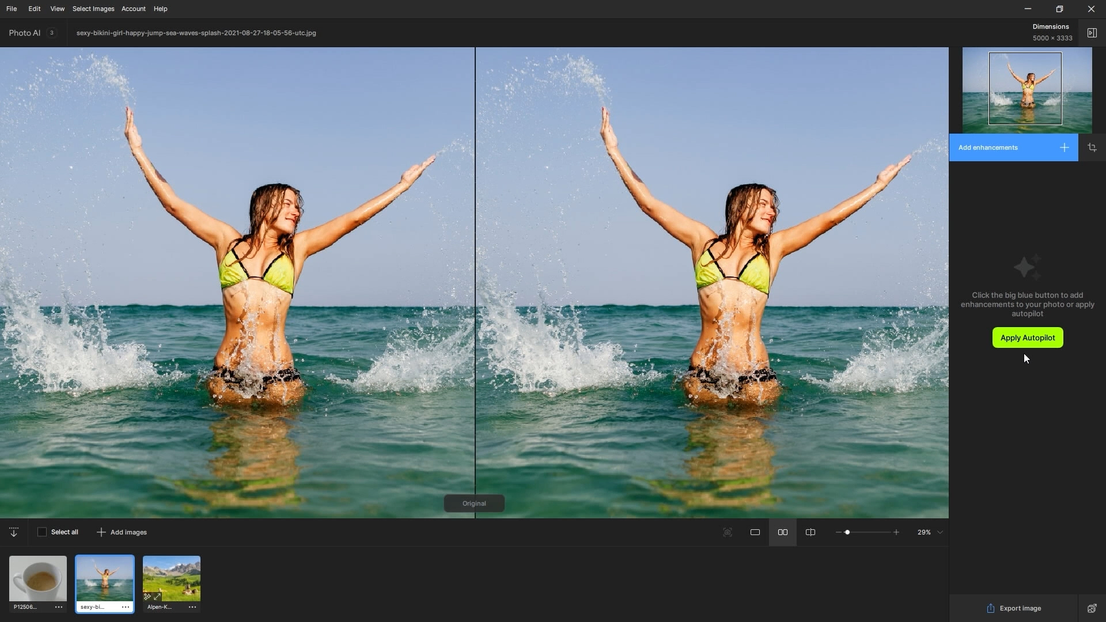Viewport: 1106px width, 622px height.
Task: Click the Add enhancements blue button
Action: 1013,148
